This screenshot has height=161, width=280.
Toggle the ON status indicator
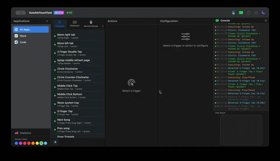click(69, 13)
